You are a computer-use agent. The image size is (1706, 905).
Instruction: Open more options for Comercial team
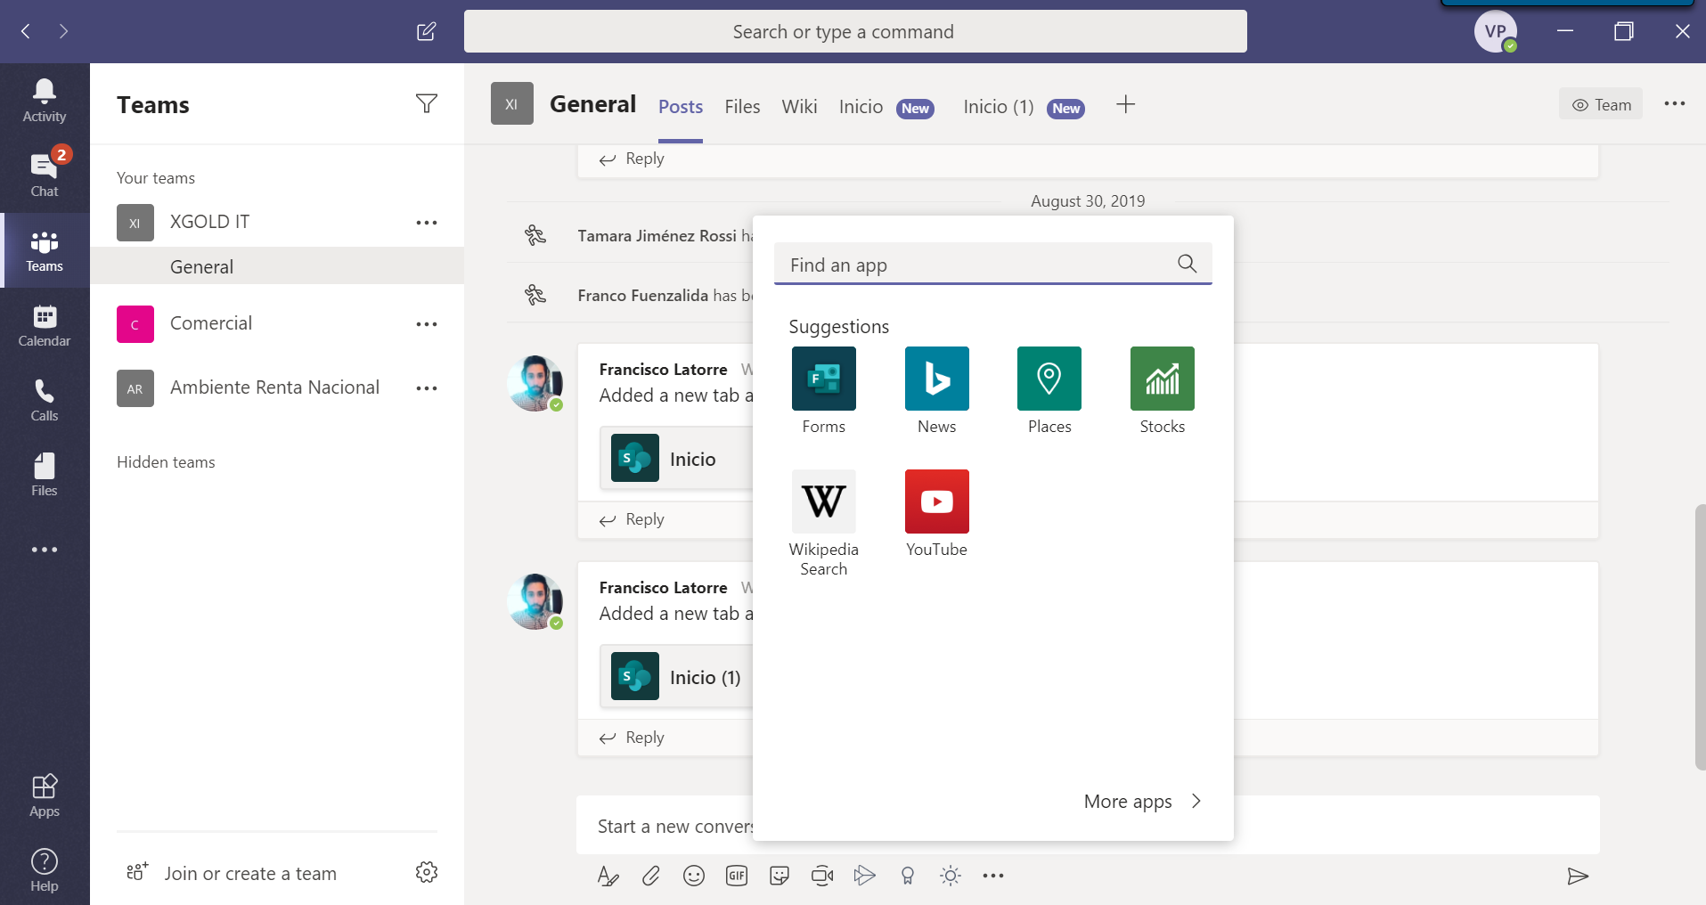click(427, 324)
